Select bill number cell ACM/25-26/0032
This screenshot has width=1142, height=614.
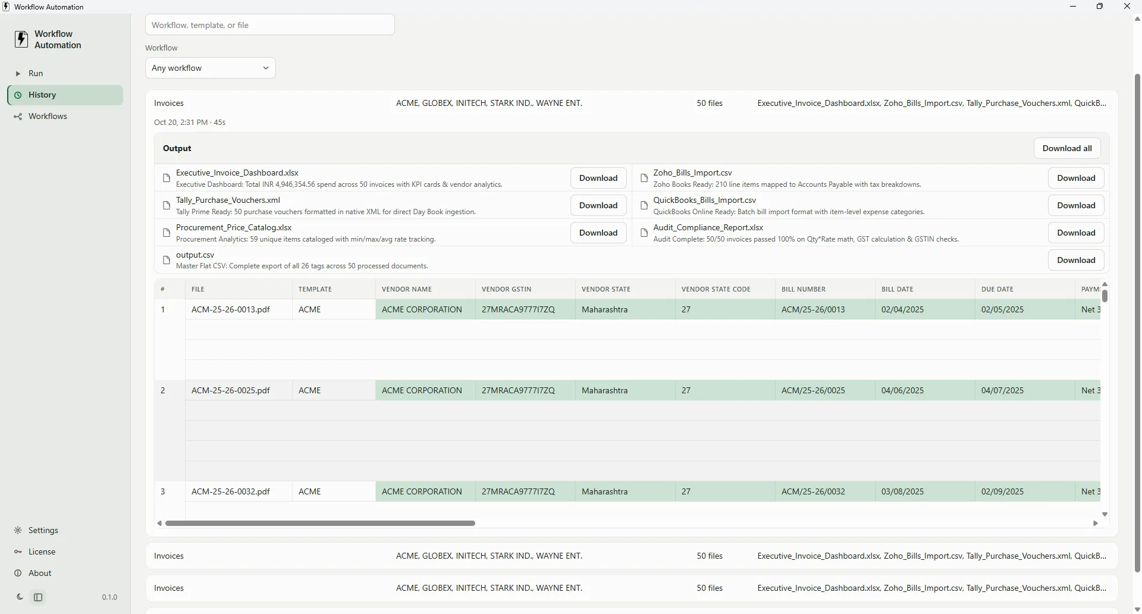tap(825, 491)
